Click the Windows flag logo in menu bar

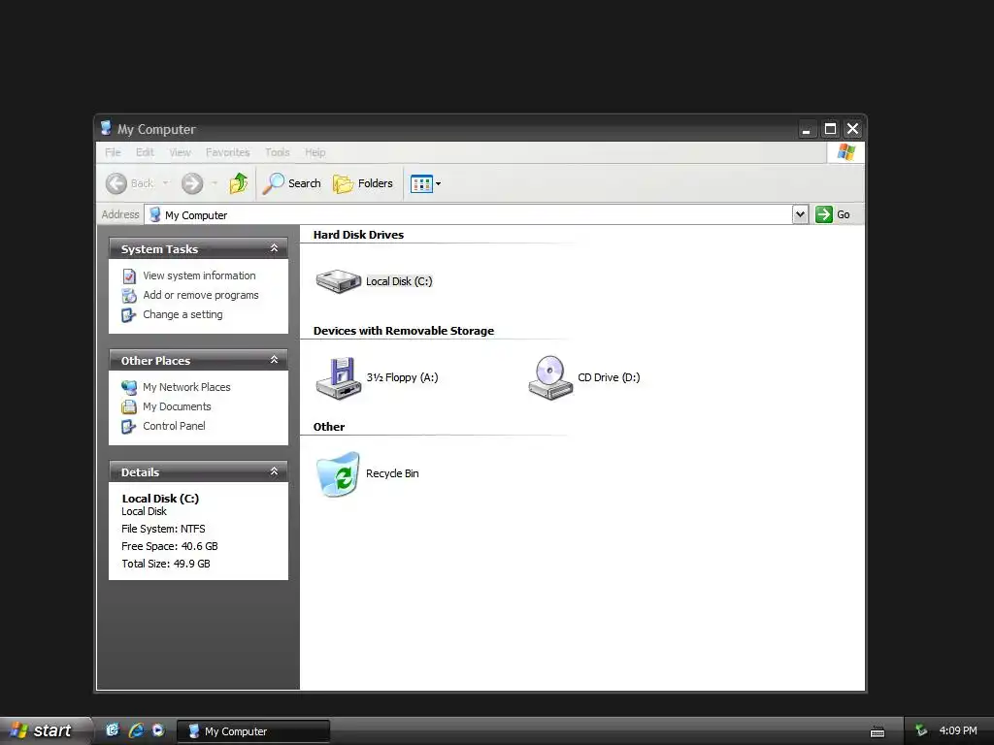[846, 152]
